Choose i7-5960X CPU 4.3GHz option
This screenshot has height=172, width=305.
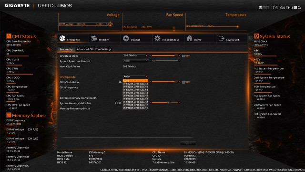coord(135,108)
